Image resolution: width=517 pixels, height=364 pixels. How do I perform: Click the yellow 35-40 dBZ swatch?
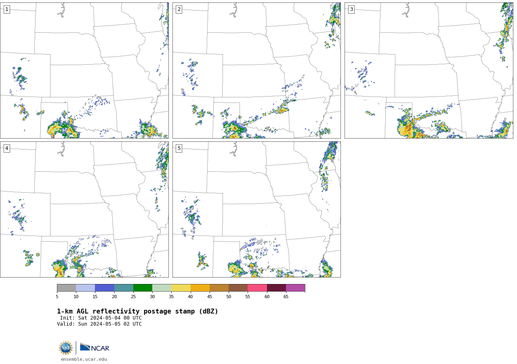(181, 288)
